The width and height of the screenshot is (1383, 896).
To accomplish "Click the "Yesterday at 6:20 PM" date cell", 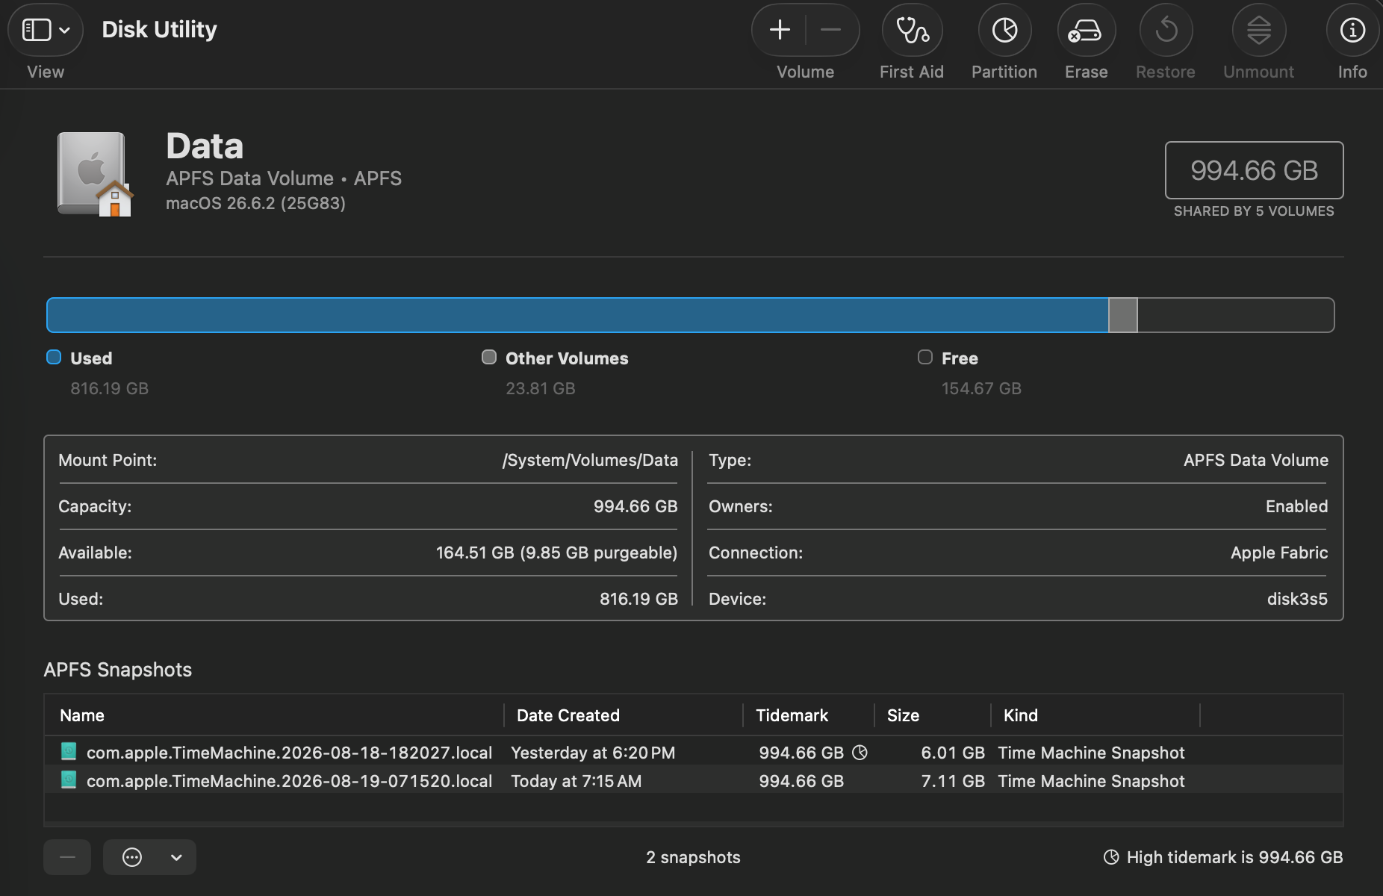I will 593,753.
